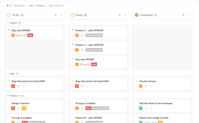
Task: Open Export from Google Console card
Action: 162,118
